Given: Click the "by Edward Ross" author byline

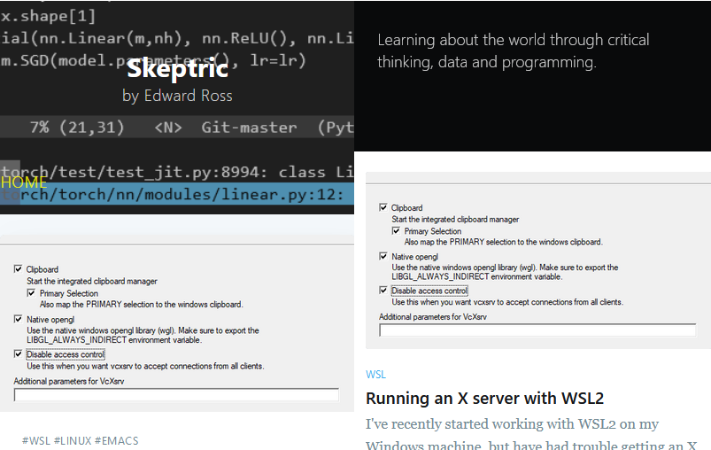Looking at the screenshot, I should pos(177,96).
